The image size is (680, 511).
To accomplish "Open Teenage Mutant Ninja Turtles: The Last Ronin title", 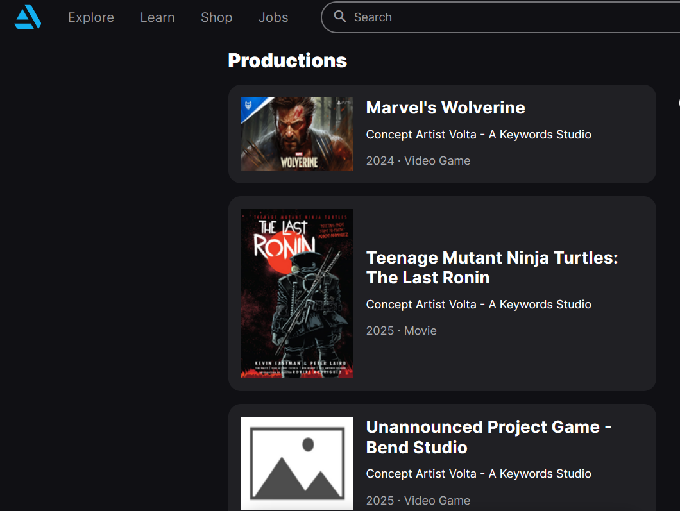I will pyautogui.click(x=492, y=267).
